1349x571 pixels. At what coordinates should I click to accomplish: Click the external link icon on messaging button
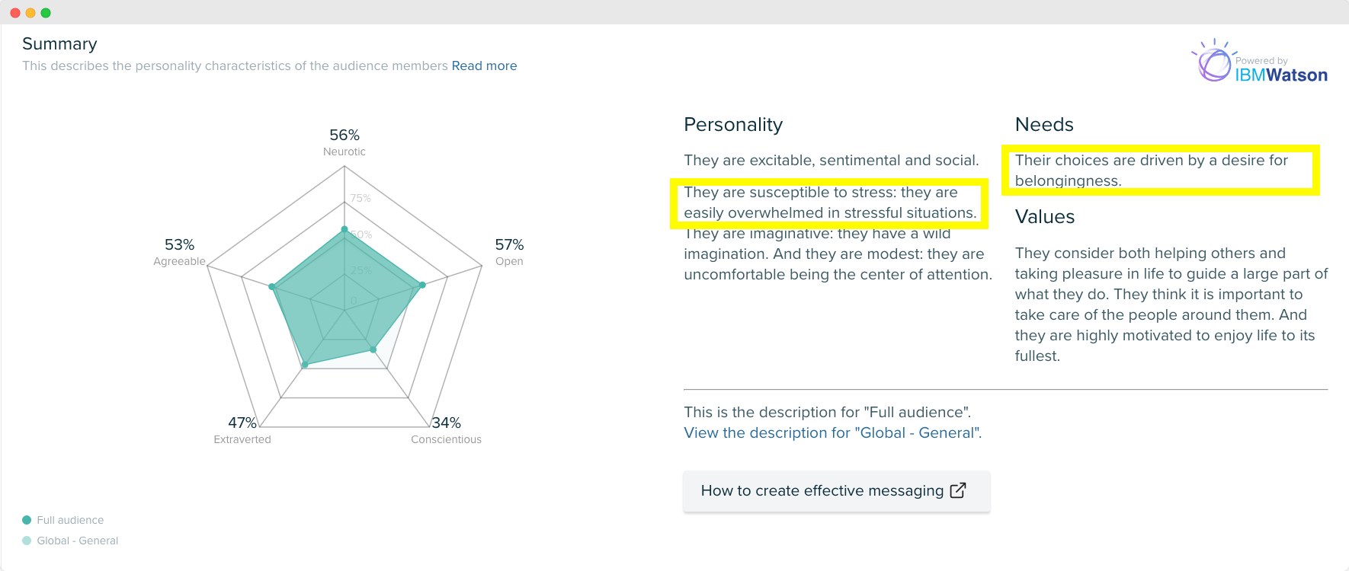958,490
